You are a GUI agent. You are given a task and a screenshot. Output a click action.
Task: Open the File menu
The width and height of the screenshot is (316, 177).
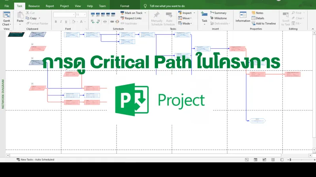point(7,6)
